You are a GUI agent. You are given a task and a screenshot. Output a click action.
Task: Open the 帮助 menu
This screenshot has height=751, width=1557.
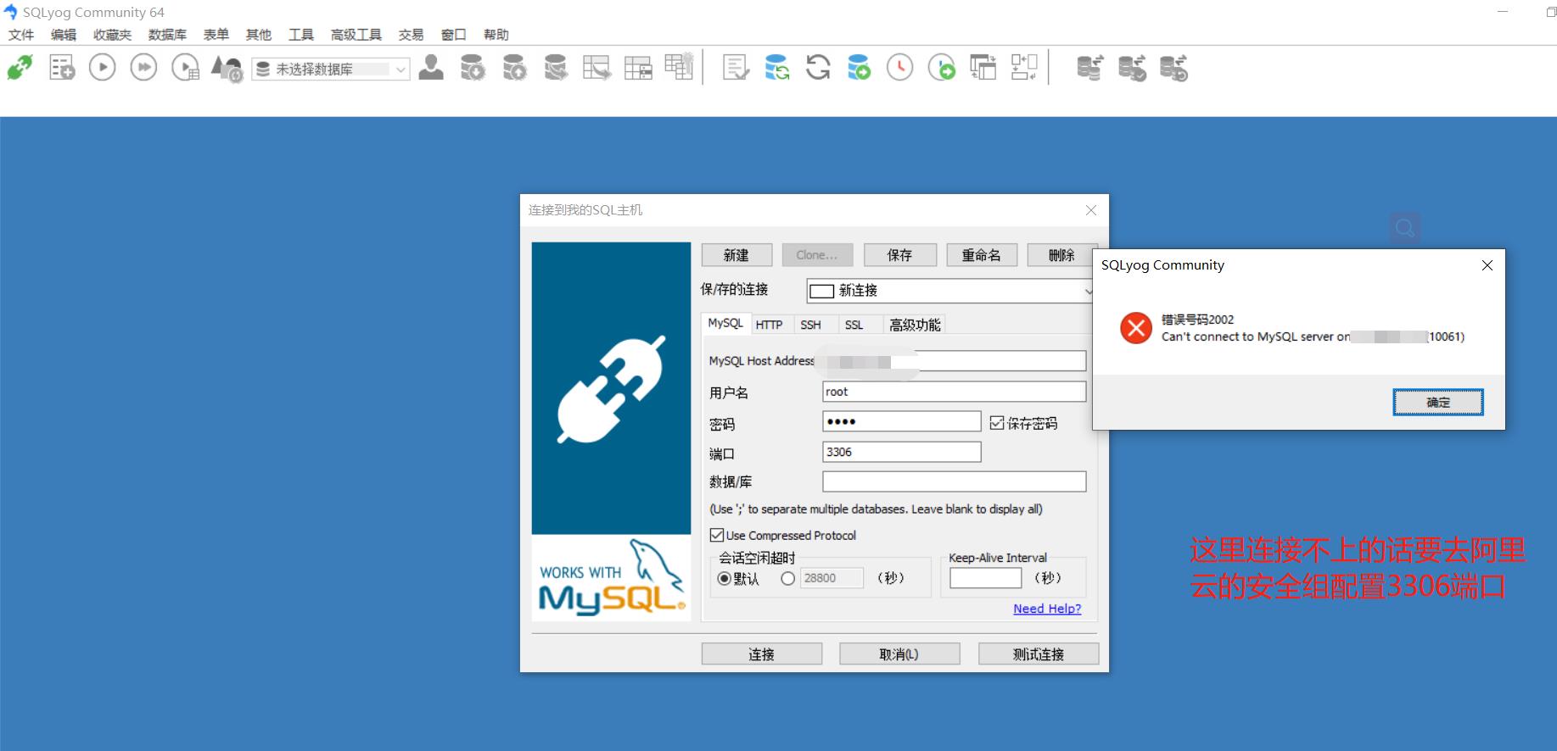496,35
